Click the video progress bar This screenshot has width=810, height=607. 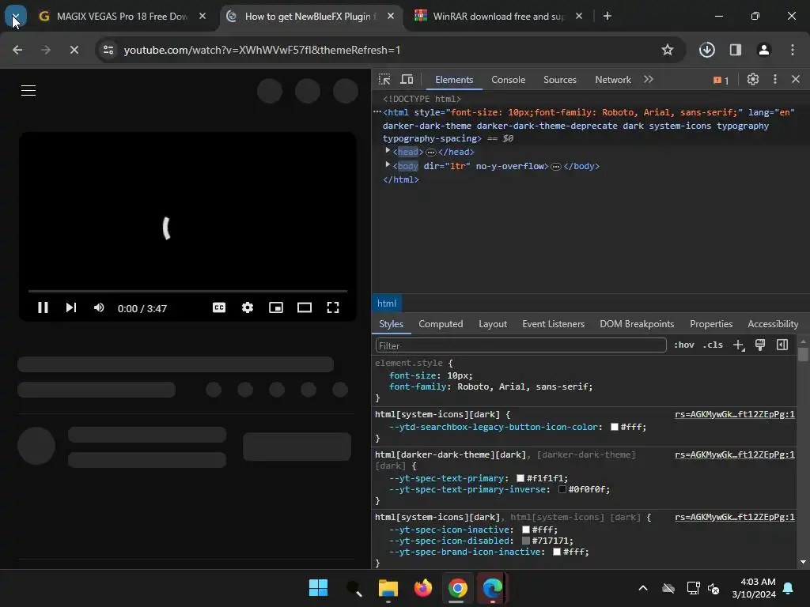[187, 291]
